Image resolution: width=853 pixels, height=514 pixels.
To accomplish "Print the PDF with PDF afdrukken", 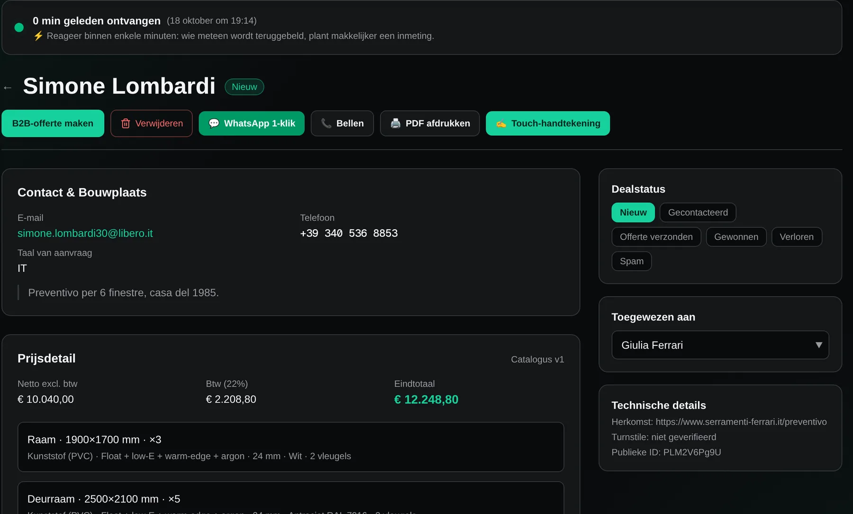I will (430, 124).
